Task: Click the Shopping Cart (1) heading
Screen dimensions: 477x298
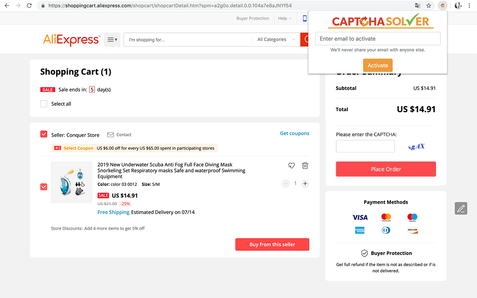Action: (76, 72)
